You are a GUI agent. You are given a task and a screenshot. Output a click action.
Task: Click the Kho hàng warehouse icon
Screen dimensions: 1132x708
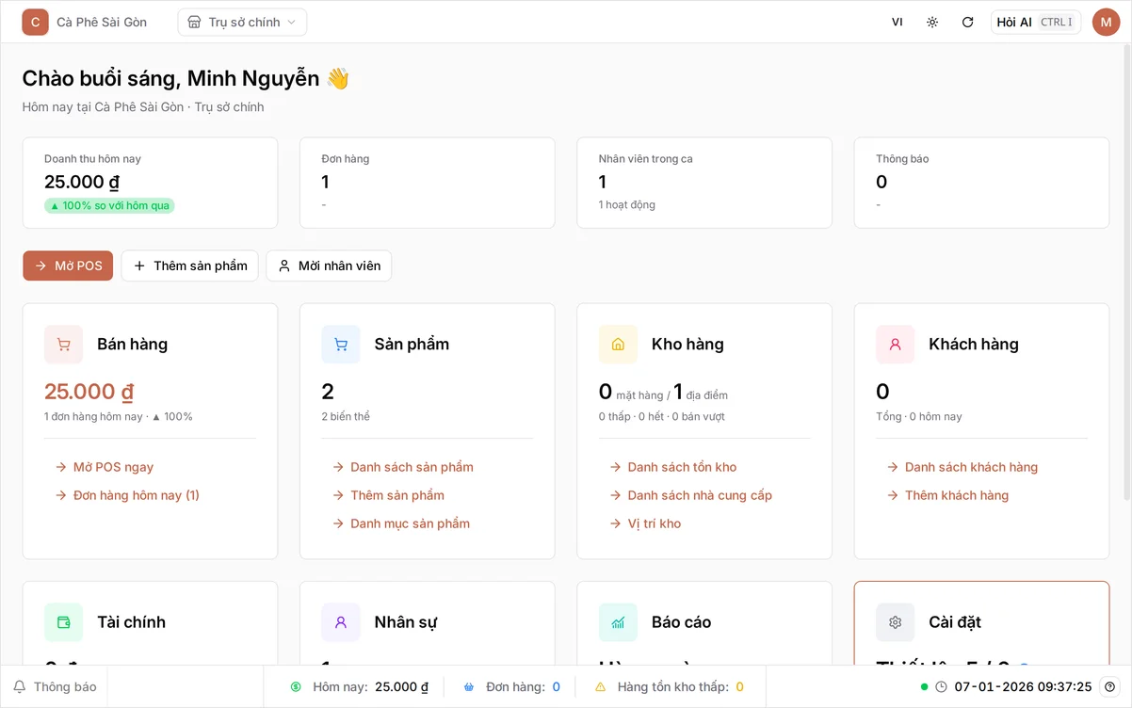coord(618,345)
